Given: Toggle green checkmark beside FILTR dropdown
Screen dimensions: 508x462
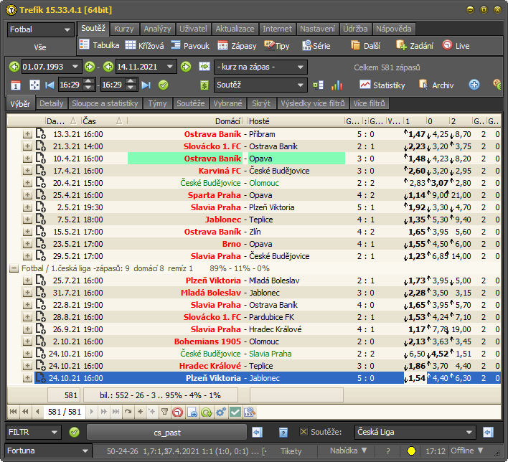Looking at the screenshot, I should (x=74, y=432).
